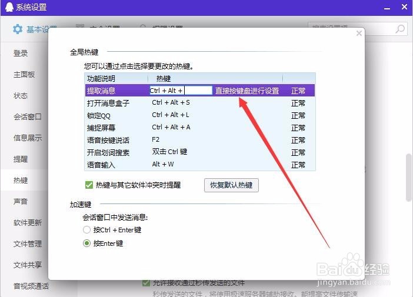Open the 提醒 sidebar section
413x297 pixels.
point(21,159)
